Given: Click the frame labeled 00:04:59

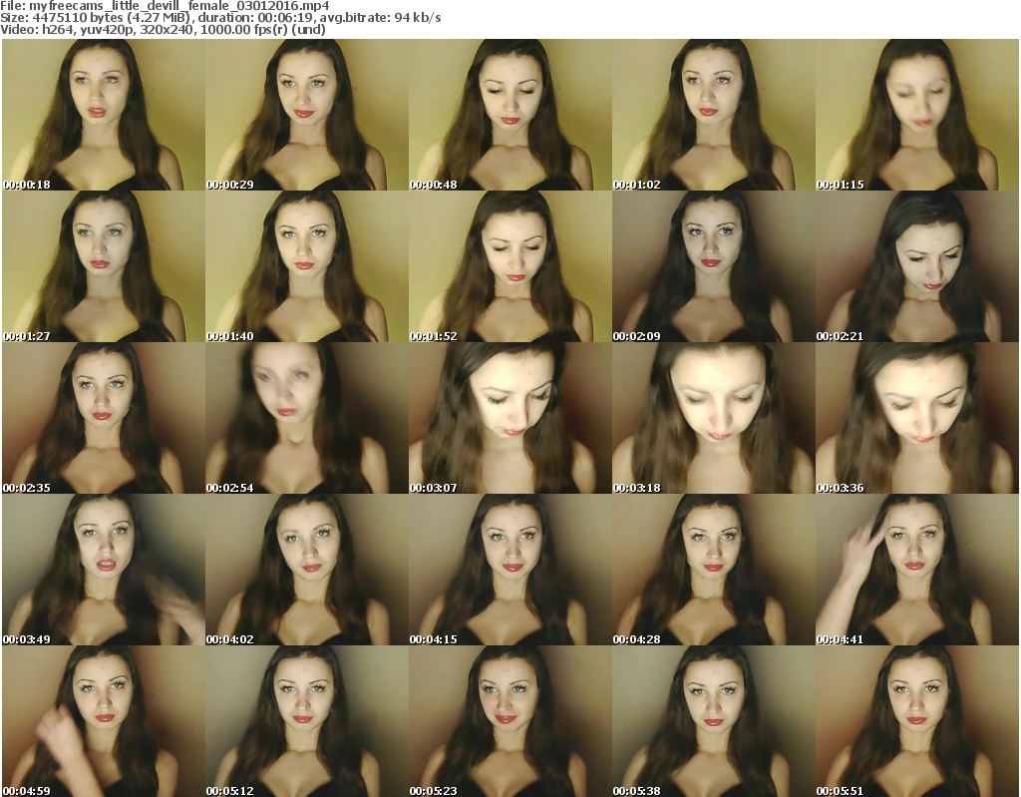Looking at the screenshot, I should [104, 721].
